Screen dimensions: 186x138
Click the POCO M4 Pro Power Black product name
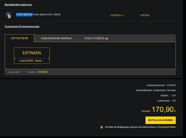(38, 14)
